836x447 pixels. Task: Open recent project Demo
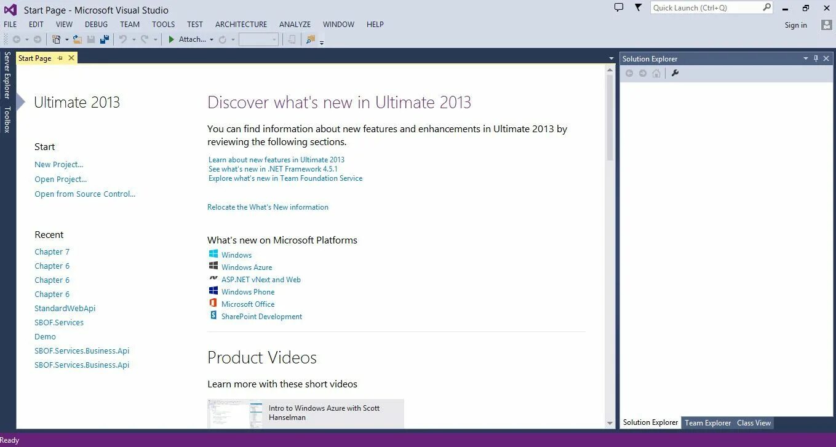tap(46, 336)
